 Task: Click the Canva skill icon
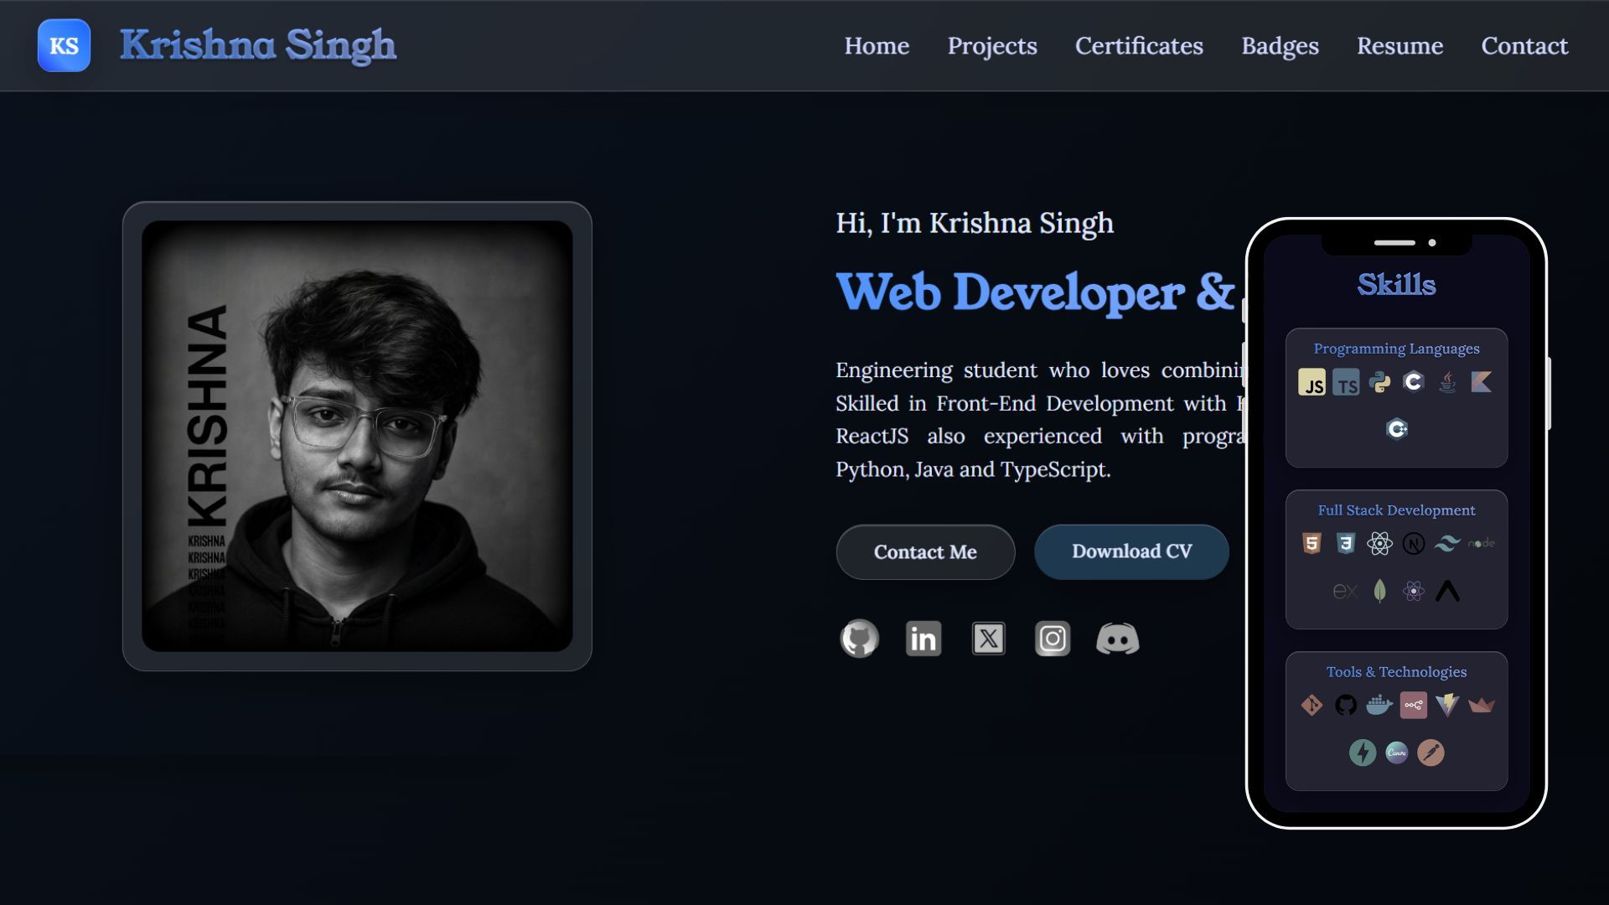tap(1397, 752)
